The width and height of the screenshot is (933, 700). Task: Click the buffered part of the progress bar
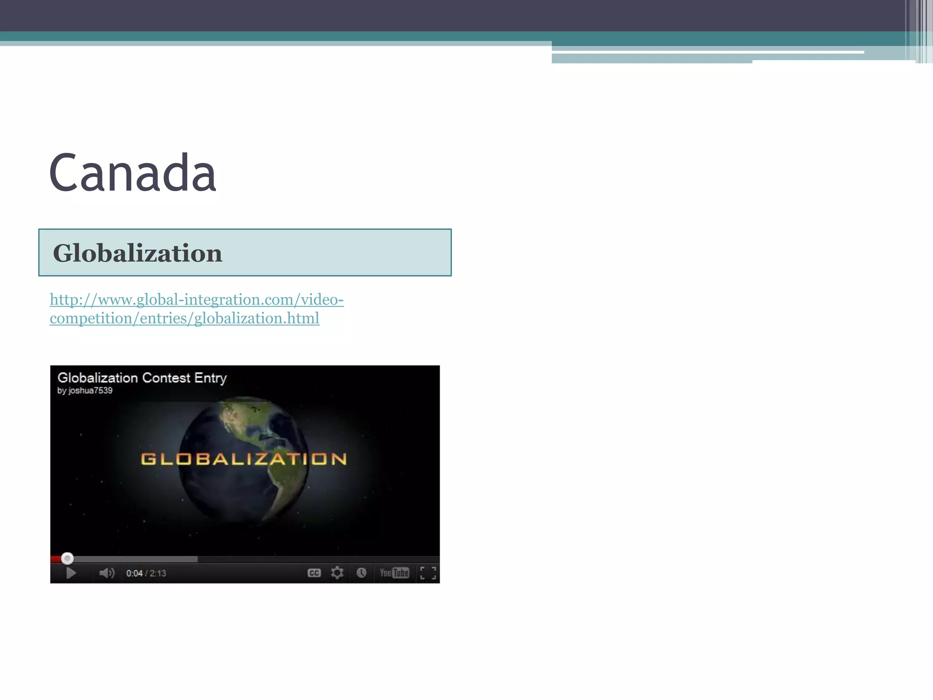(x=137, y=559)
